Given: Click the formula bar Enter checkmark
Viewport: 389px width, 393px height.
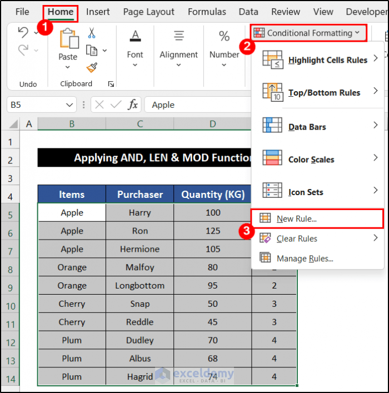Looking at the screenshot, I should 116,105.
